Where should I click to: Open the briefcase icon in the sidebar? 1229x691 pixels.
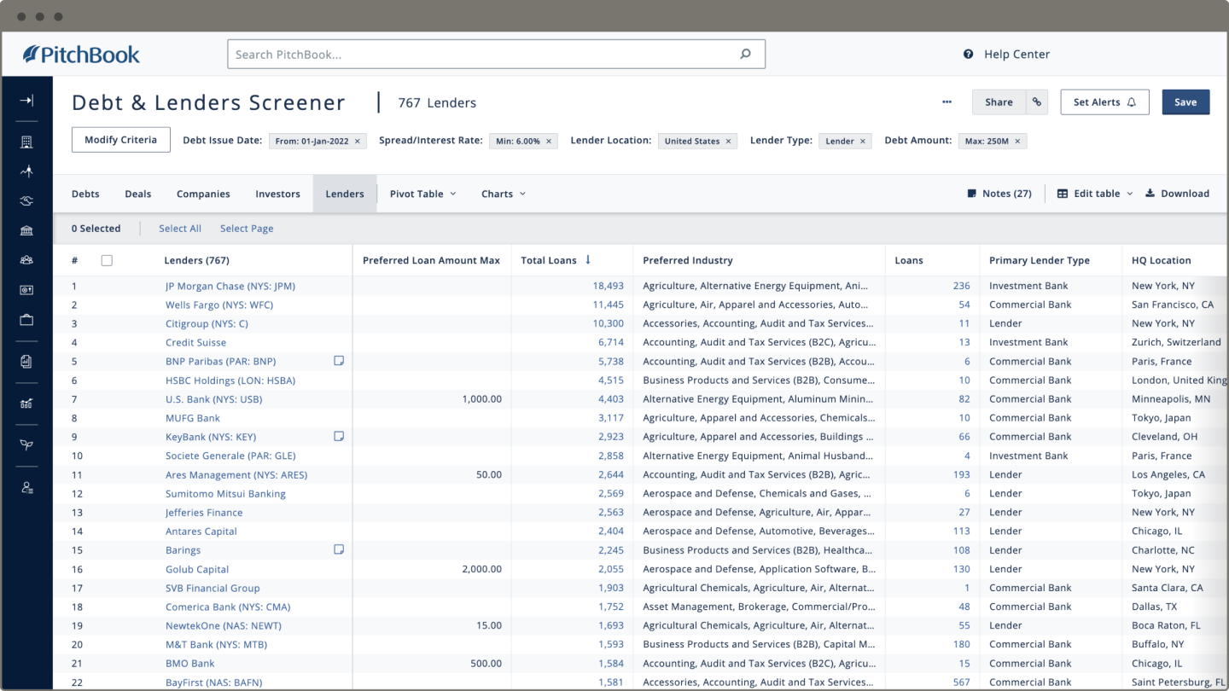pyautogui.click(x=26, y=320)
